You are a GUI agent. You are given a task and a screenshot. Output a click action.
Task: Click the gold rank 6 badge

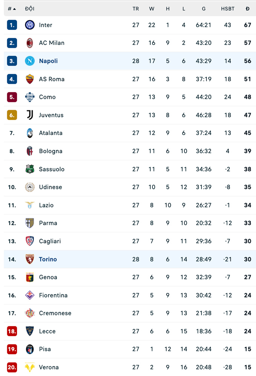[12, 115]
